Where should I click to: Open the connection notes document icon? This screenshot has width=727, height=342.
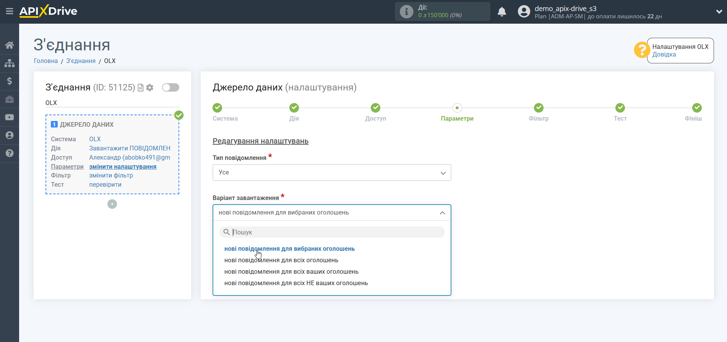[141, 88]
